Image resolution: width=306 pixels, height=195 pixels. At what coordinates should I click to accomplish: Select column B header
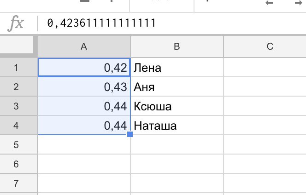(177, 46)
